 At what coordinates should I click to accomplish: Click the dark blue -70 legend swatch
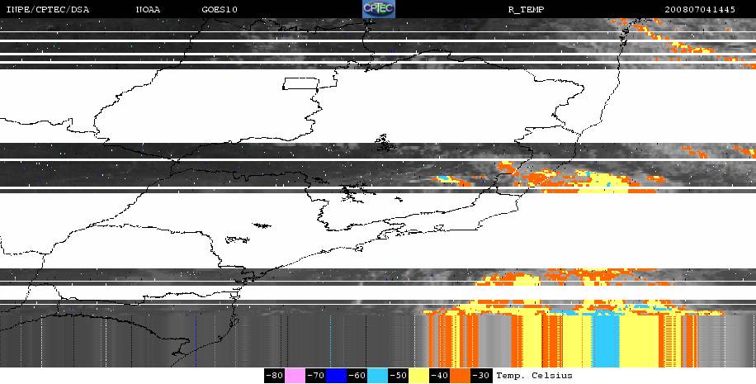tap(336, 376)
